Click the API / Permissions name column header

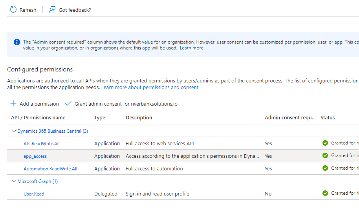tap(38, 118)
